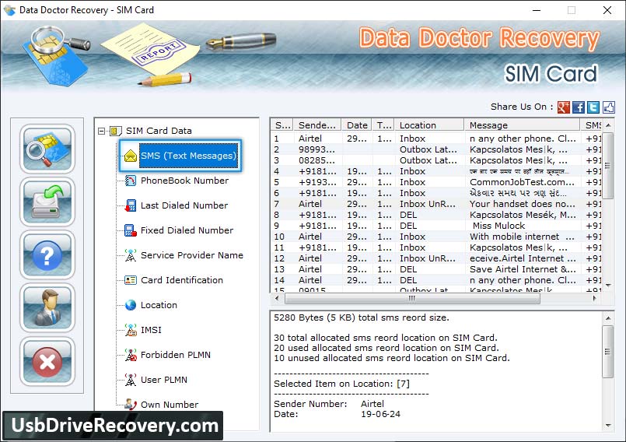626x442 pixels.
Task: Select SMS (Text Messages) tree item
Action: pyautogui.click(x=188, y=156)
